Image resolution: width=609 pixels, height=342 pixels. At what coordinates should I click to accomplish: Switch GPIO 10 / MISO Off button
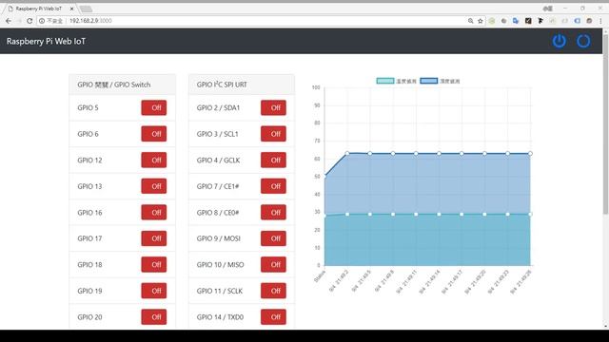click(x=273, y=264)
